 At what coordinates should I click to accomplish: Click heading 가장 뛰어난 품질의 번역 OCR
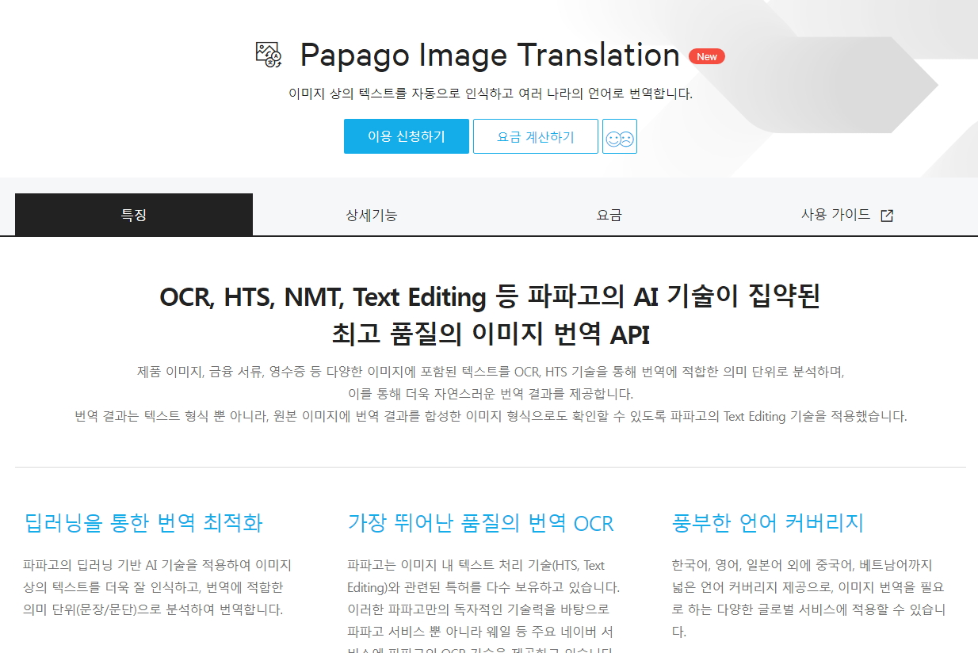481,523
